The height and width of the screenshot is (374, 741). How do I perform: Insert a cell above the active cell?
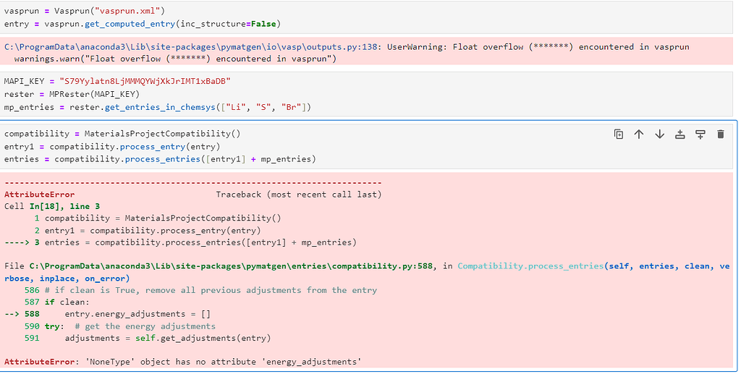click(x=680, y=135)
